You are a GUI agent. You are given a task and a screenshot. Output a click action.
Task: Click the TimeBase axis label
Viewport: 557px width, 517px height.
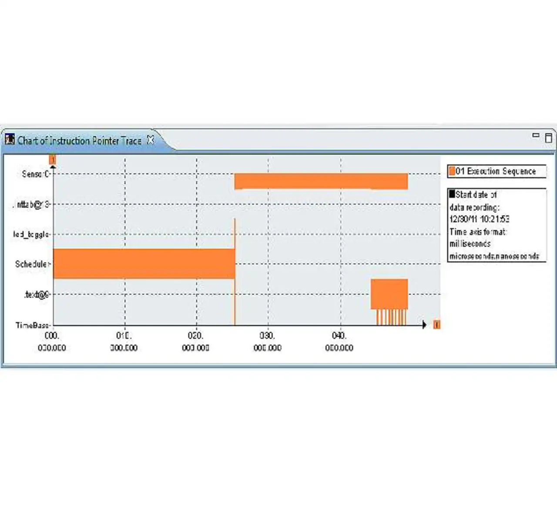33,325
